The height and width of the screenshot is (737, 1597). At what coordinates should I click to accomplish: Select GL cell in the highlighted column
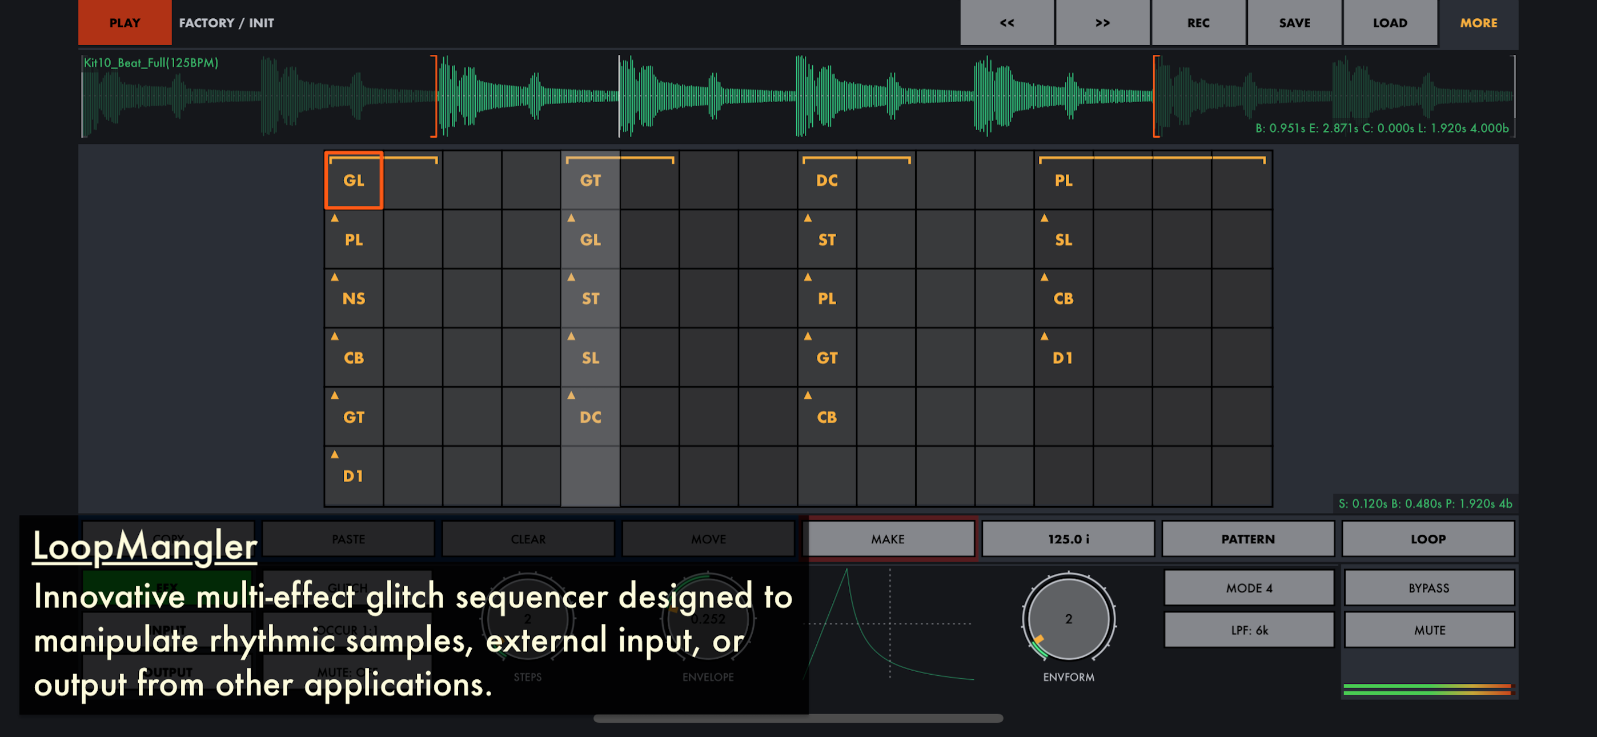[x=590, y=239]
